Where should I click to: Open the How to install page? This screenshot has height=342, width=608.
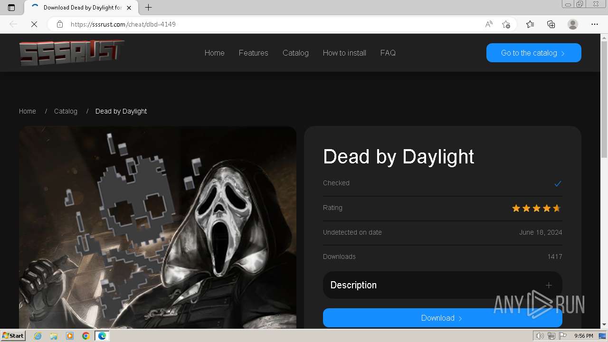pos(344,53)
